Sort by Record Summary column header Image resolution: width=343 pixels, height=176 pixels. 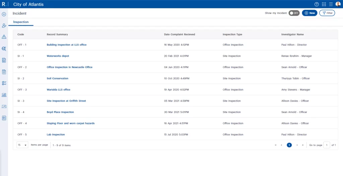coord(57,34)
